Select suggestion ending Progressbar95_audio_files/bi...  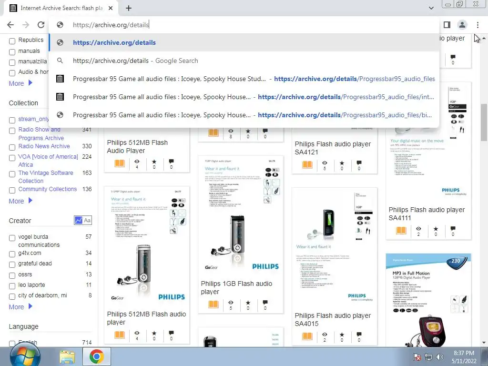point(244,115)
